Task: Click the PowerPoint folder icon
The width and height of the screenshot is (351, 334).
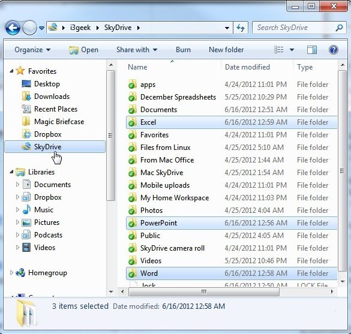Action: tap(132, 223)
